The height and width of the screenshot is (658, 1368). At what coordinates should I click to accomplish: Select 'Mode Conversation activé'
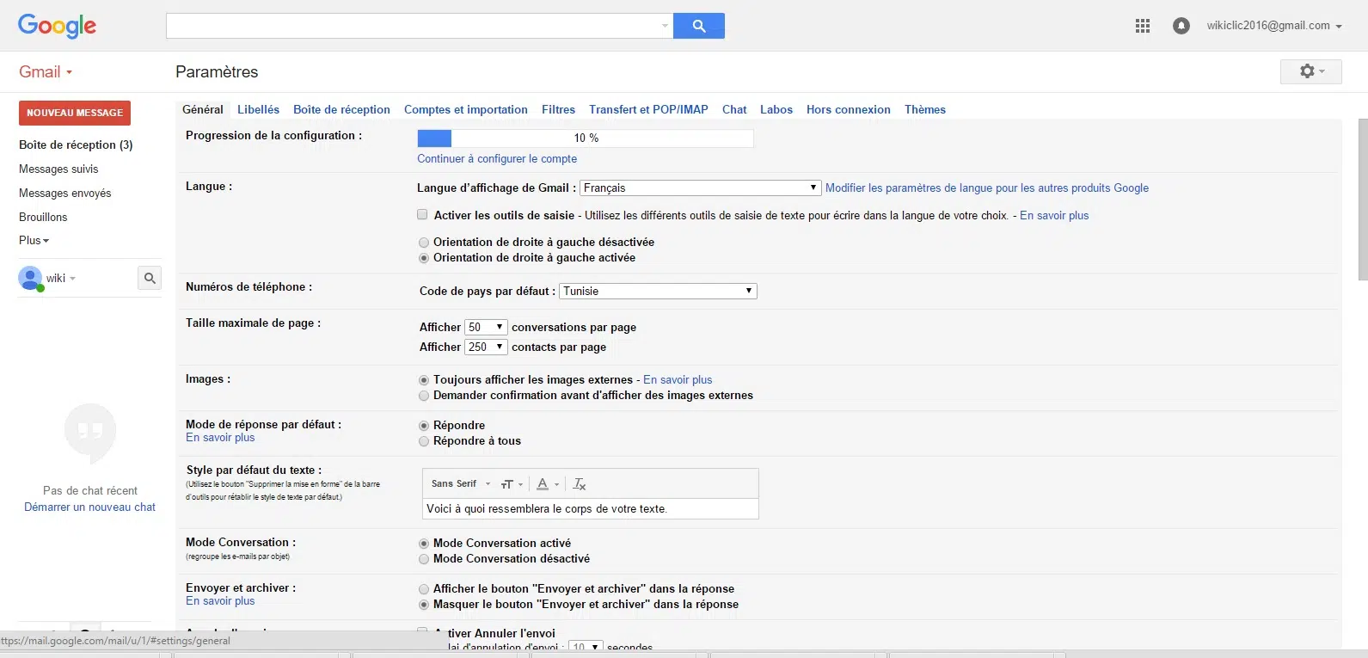click(x=424, y=544)
